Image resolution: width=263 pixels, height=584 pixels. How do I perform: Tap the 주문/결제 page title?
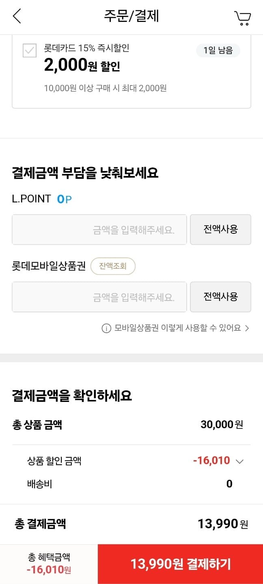coord(131,16)
